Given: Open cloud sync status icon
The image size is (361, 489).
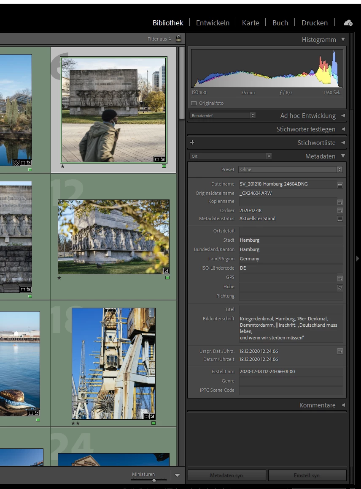Looking at the screenshot, I should pos(348,23).
